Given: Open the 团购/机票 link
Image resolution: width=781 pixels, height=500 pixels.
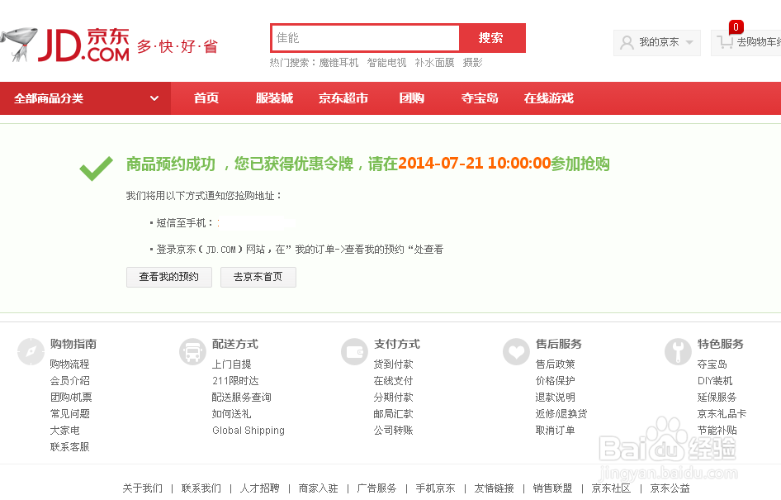Looking at the screenshot, I should (71, 398).
